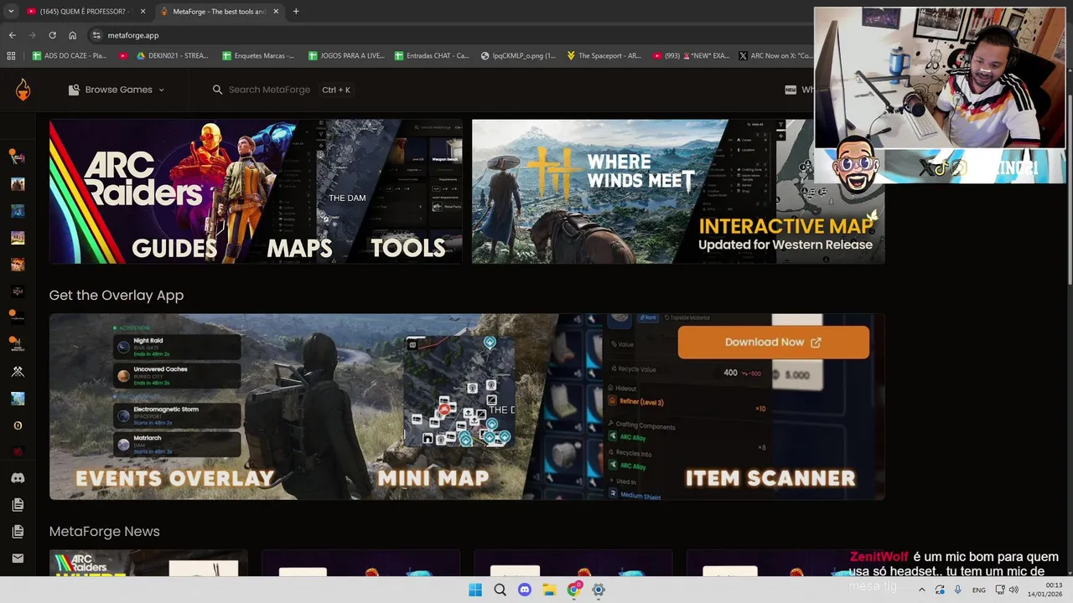Open ADS DO CAZE bookmark
The width and height of the screenshot is (1073, 603).
click(70, 56)
